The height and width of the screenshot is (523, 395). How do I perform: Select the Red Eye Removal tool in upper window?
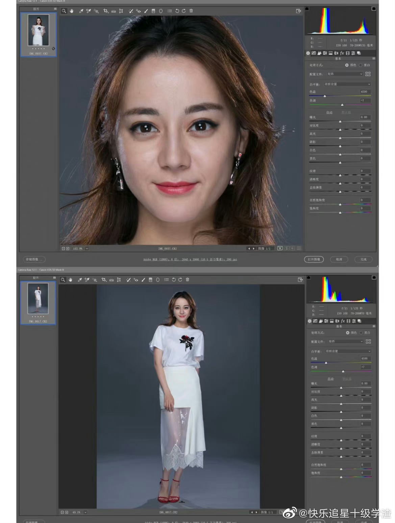click(x=138, y=11)
